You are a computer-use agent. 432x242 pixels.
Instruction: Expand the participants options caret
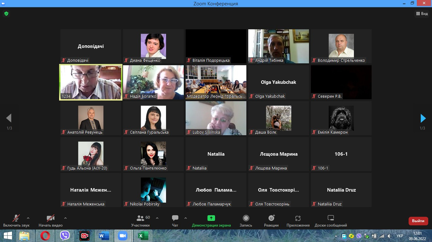click(x=157, y=218)
